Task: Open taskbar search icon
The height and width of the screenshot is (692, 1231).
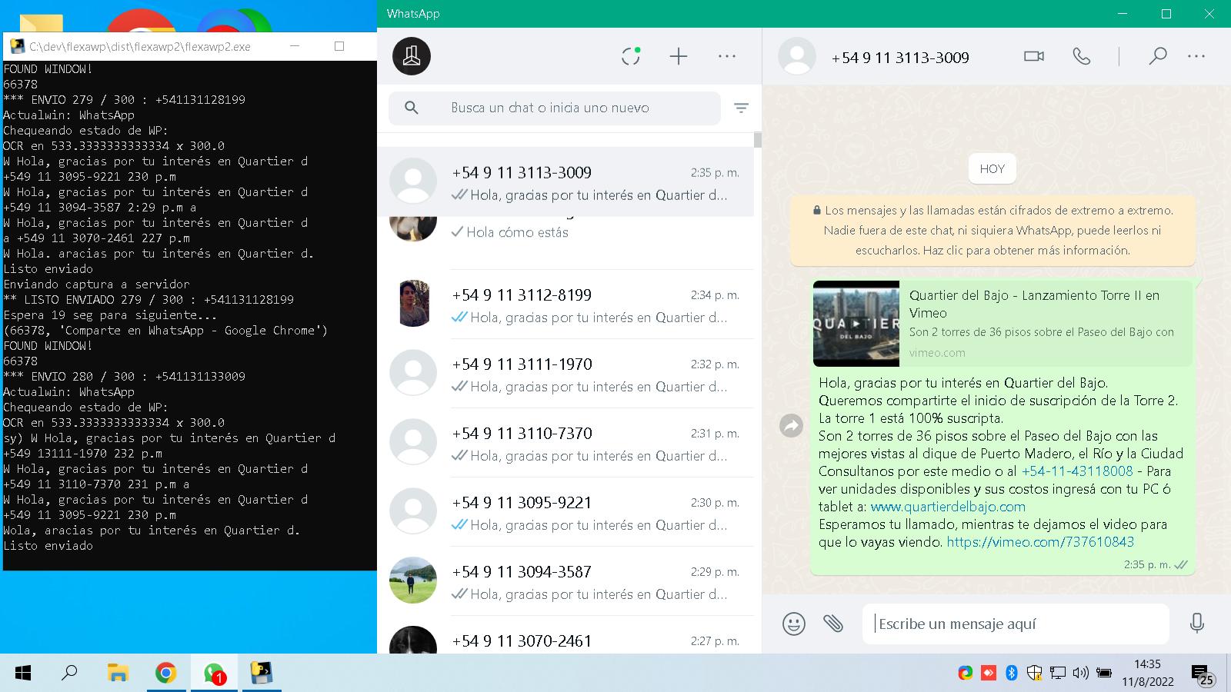Action: (69, 674)
